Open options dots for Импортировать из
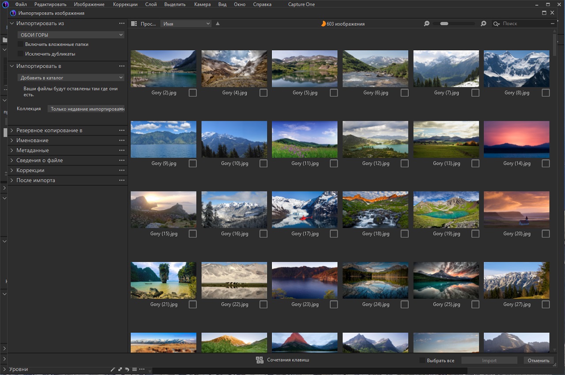The height and width of the screenshot is (375, 565). 122,23
